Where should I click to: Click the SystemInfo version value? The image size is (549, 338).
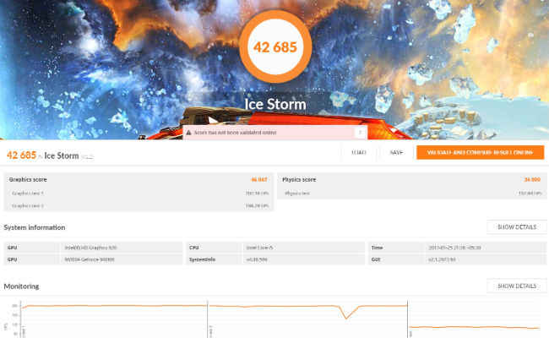257,259
